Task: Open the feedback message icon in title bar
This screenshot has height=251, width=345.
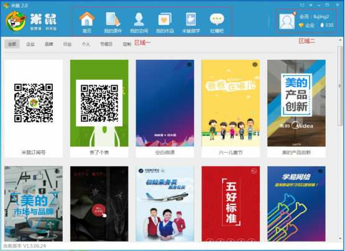Action: [302, 5]
